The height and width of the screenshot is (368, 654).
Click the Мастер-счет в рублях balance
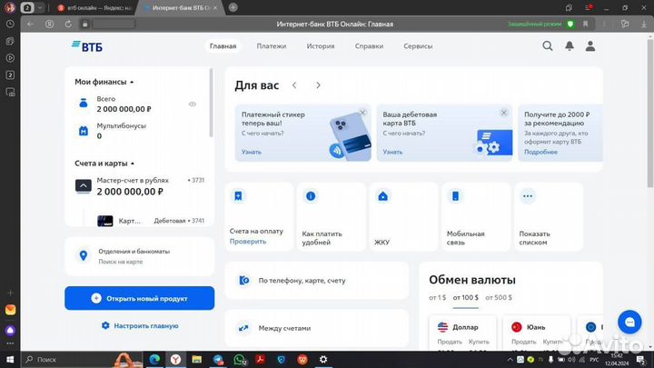click(x=130, y=192)
